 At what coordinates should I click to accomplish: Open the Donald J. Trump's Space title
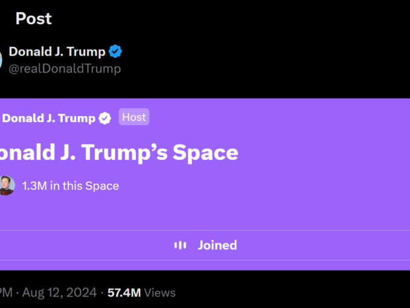[119, 152]
